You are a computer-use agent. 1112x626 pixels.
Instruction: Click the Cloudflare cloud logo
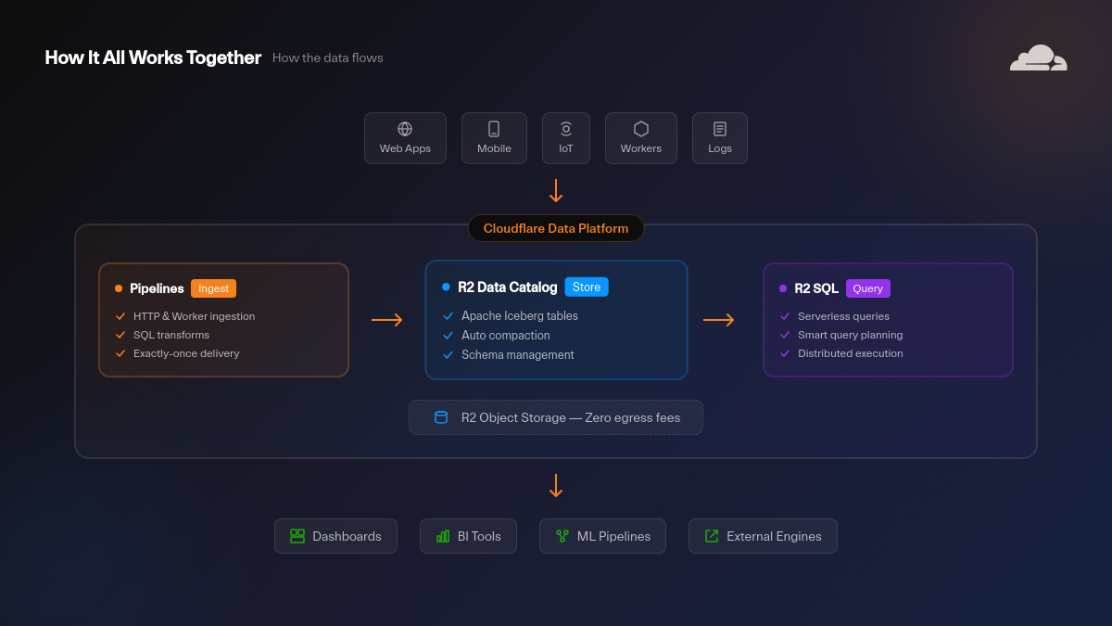pos(1038,58)
